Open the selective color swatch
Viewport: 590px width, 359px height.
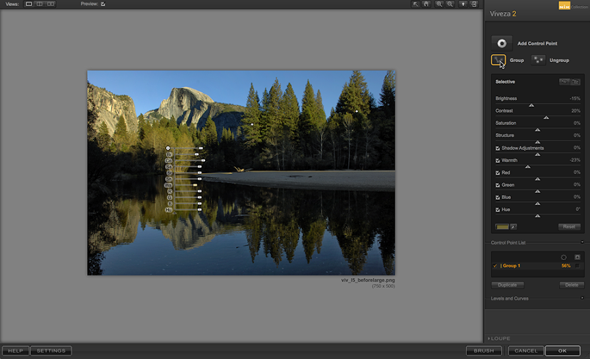pos(502,227)
